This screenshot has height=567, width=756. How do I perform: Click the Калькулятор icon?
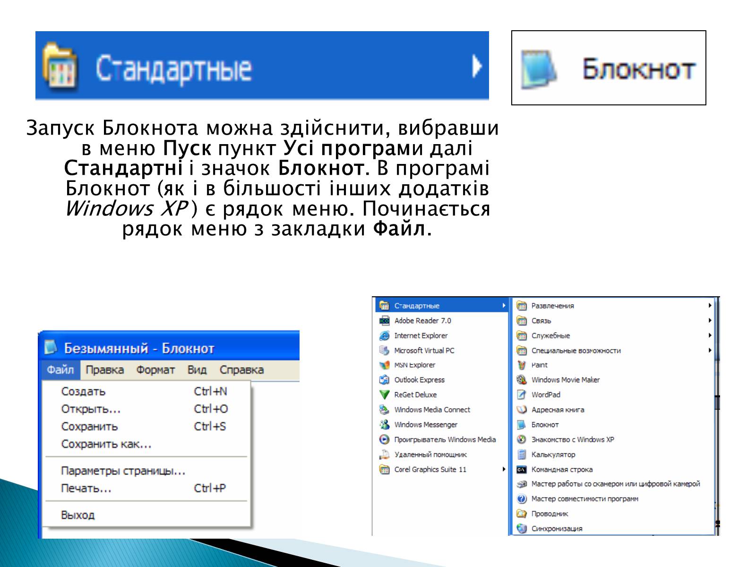522,455
